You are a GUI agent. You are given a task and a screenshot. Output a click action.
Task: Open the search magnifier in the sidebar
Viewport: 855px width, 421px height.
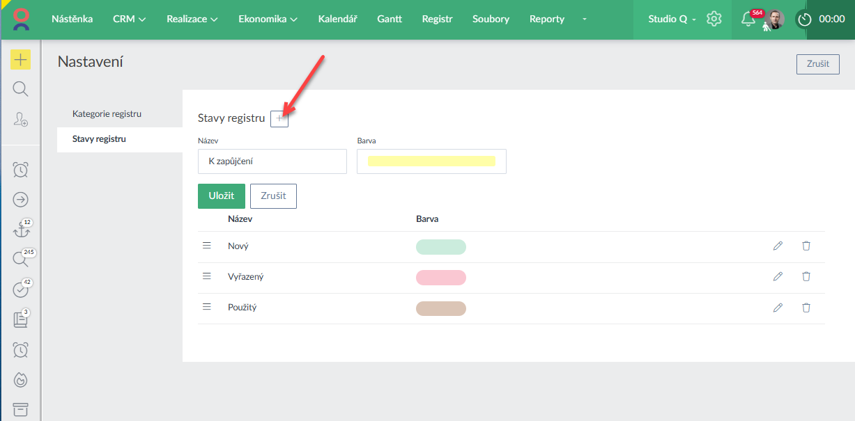20,89
